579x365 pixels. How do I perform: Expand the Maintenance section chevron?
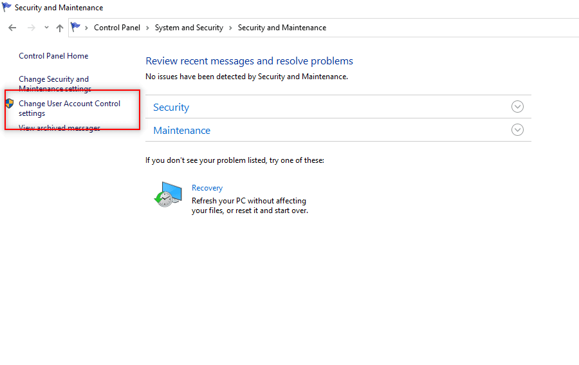point(517,129)
